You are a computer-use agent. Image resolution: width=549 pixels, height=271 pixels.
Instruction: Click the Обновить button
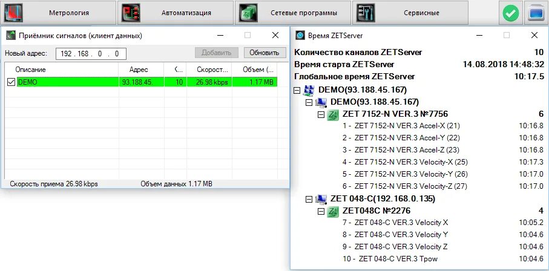(x=265, y=53)
